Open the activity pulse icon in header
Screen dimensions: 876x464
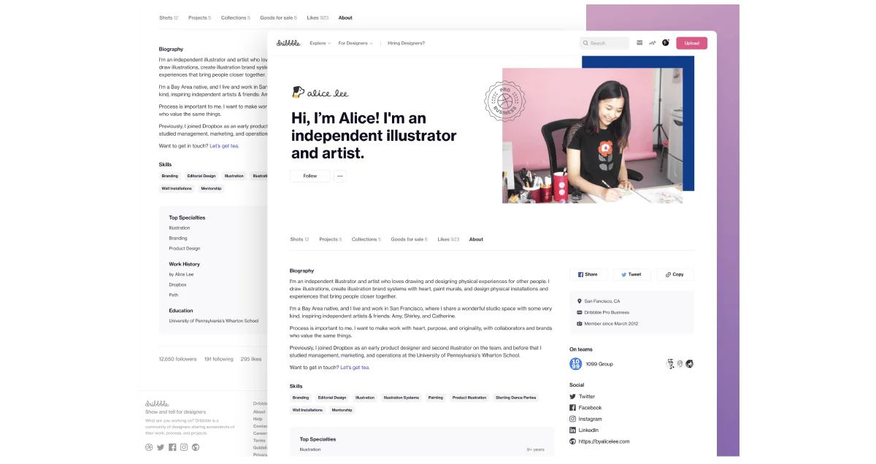653,43
